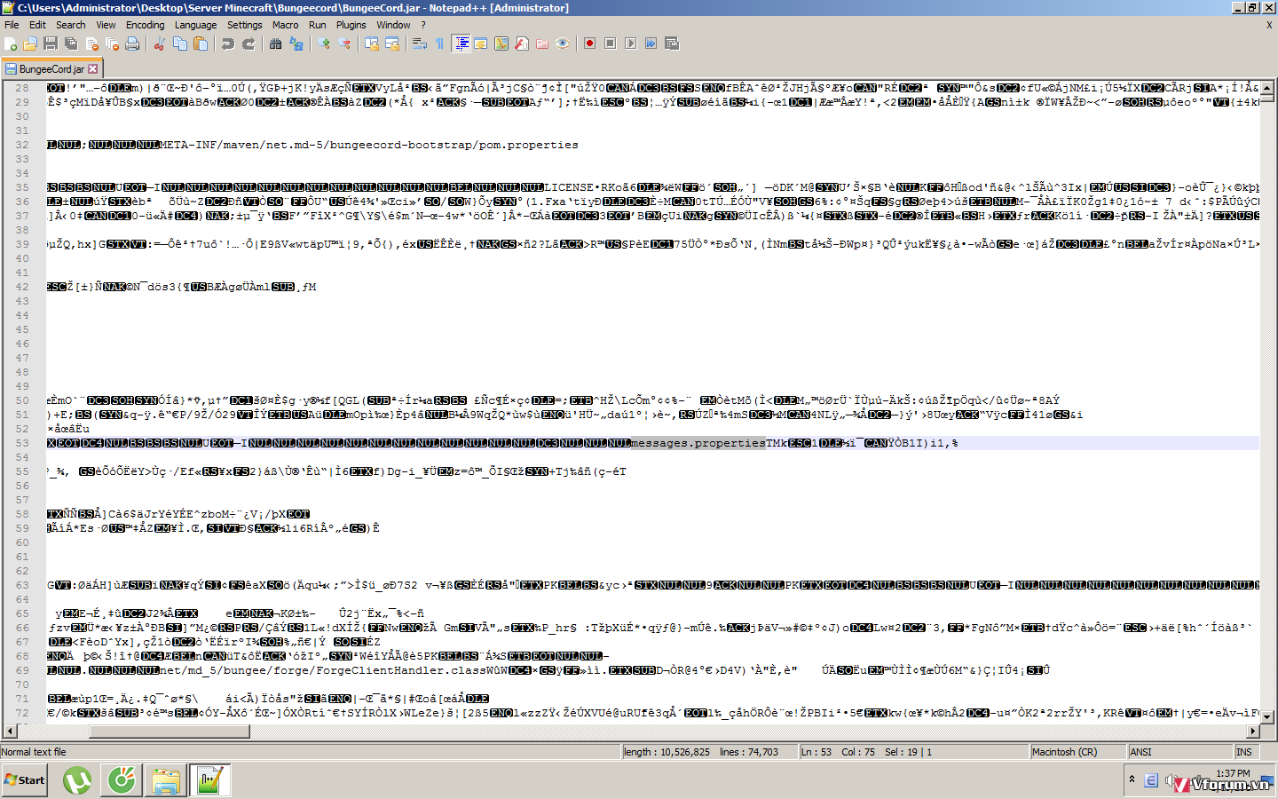Run the macro multiple times icon
This screenshot has width=1278, height=799.
point(651,44)
